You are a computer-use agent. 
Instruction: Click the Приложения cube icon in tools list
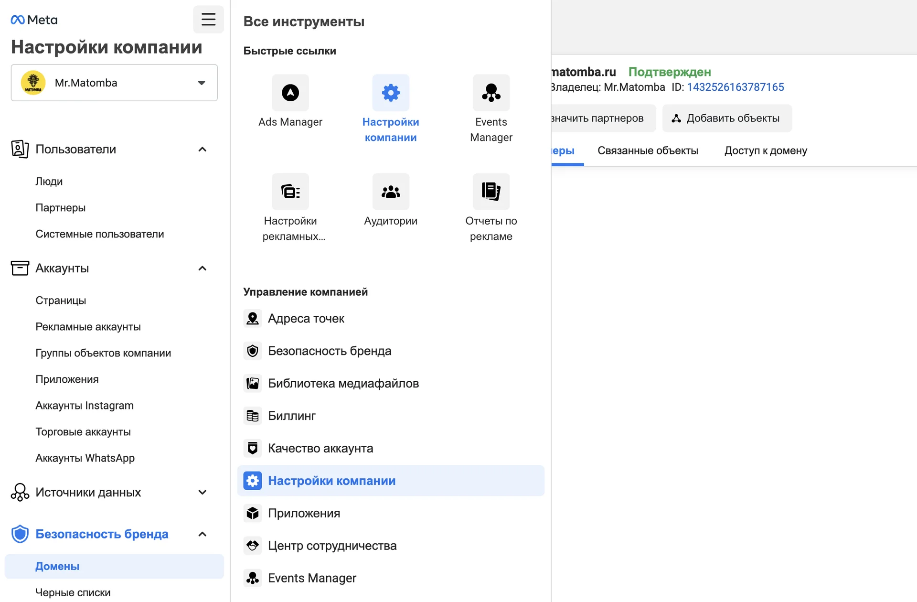pos(253,513)
